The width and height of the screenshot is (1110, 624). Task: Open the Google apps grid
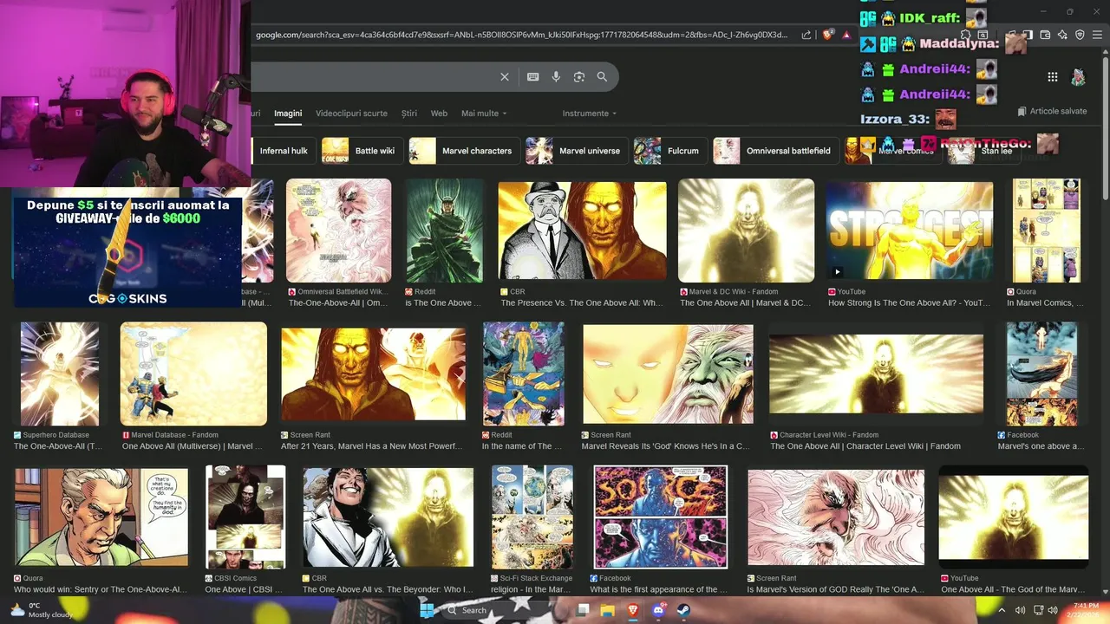pos(1053,77)
